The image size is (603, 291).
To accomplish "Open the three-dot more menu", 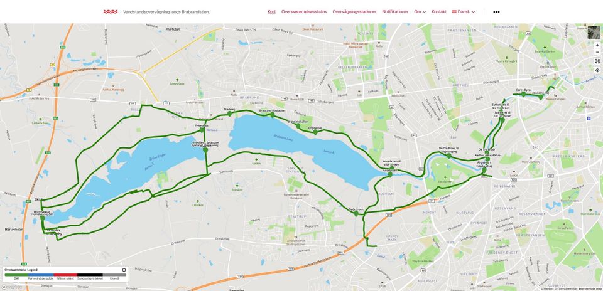I will pos(496,12).
